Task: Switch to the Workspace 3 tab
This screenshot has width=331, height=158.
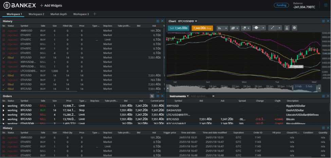Action: [81, 14]
